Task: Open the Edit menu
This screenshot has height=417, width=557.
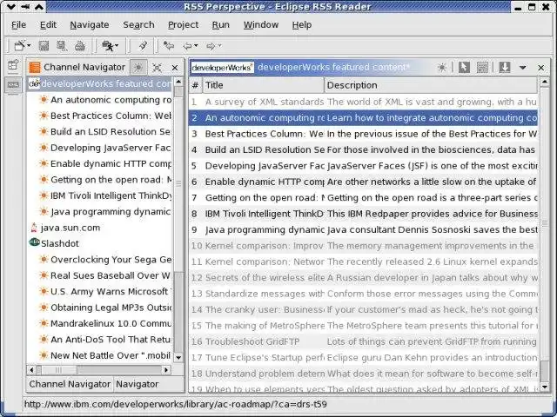Action: [x=48, y=25]
